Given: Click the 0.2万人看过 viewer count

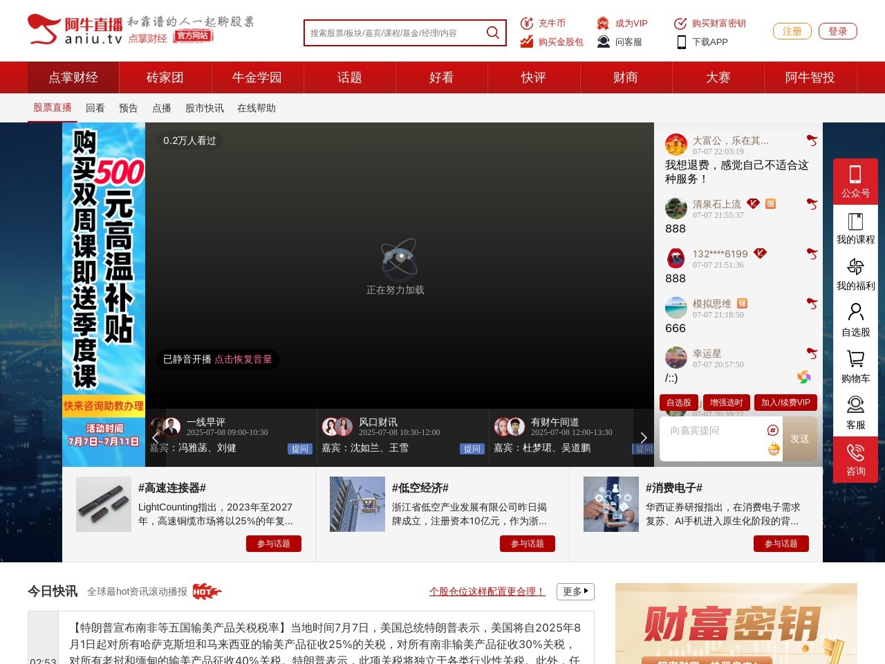Looking at the screenshot, I should 189,140.
